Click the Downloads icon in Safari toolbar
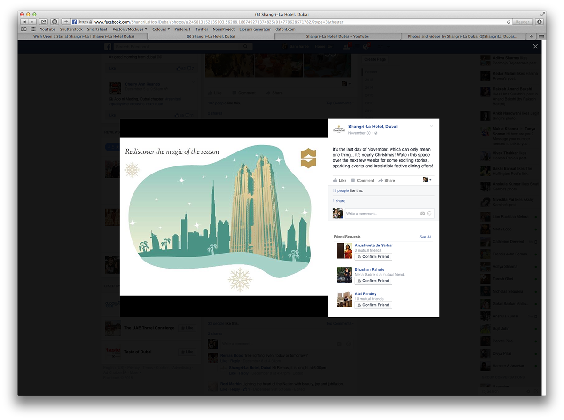Screen dimensions: 564x420 (x=539, y=22)
